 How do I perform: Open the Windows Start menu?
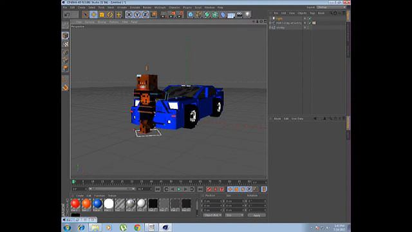pyautogui.click(x=67, y=227)
